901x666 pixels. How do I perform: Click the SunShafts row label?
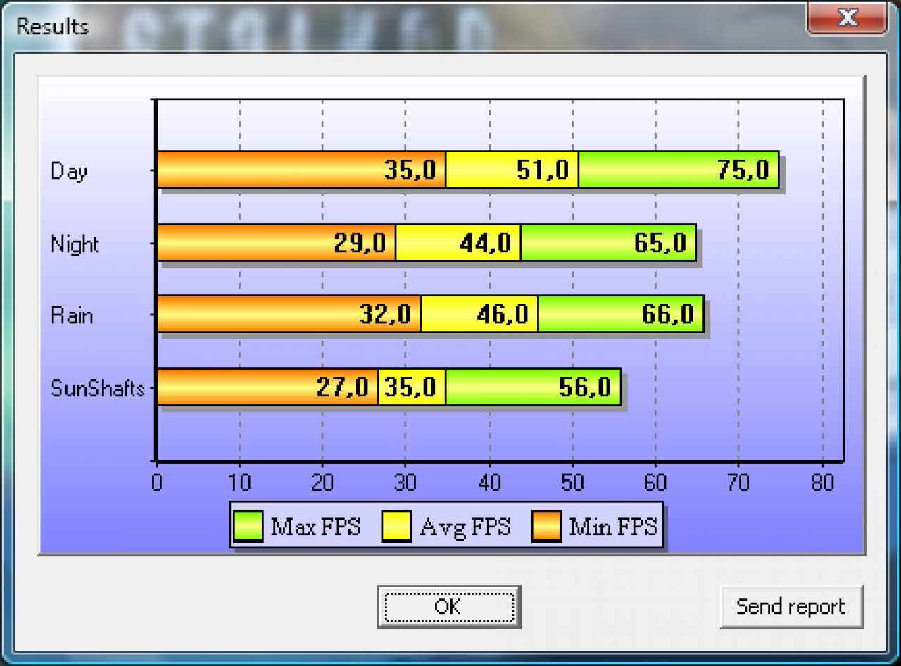tap(98, 388)
